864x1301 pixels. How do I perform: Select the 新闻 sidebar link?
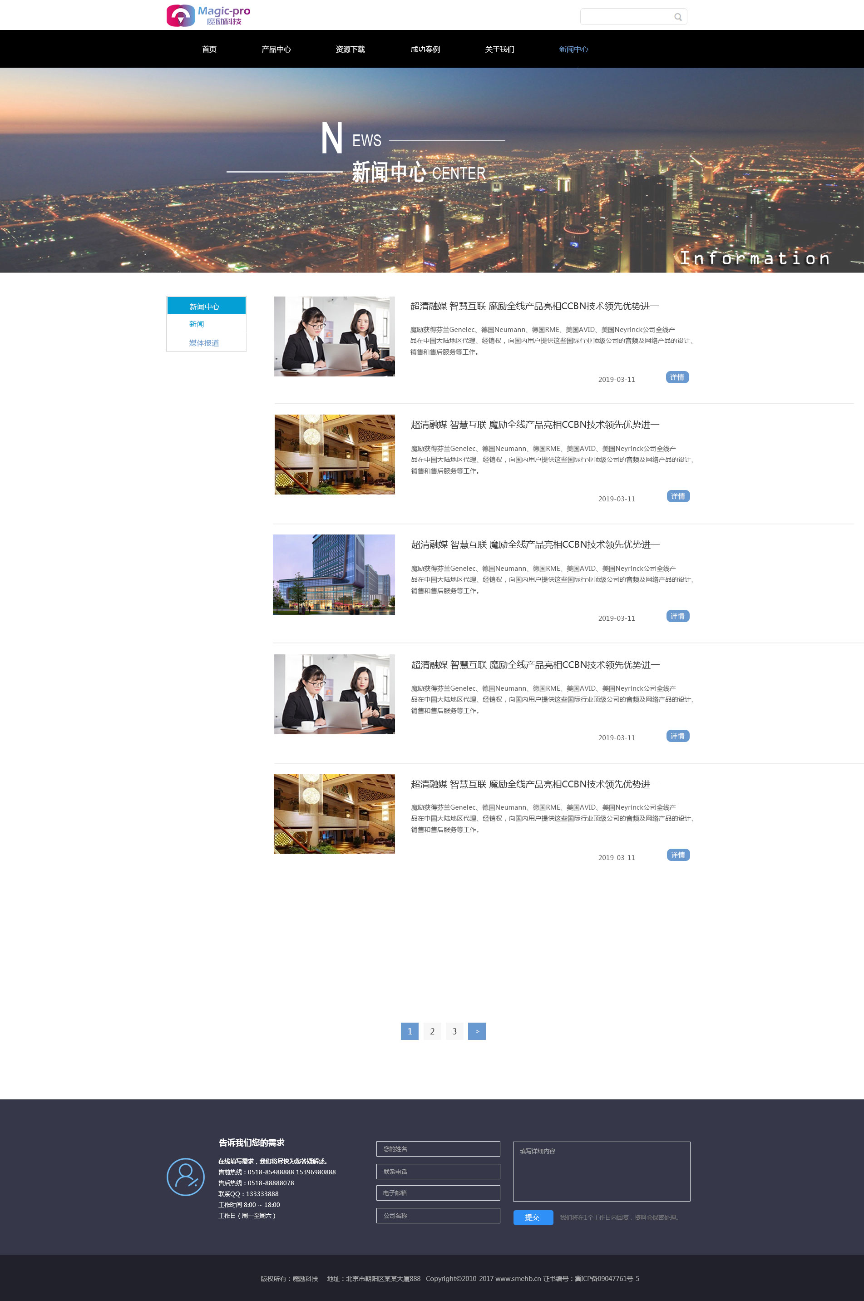click(197, 324)
